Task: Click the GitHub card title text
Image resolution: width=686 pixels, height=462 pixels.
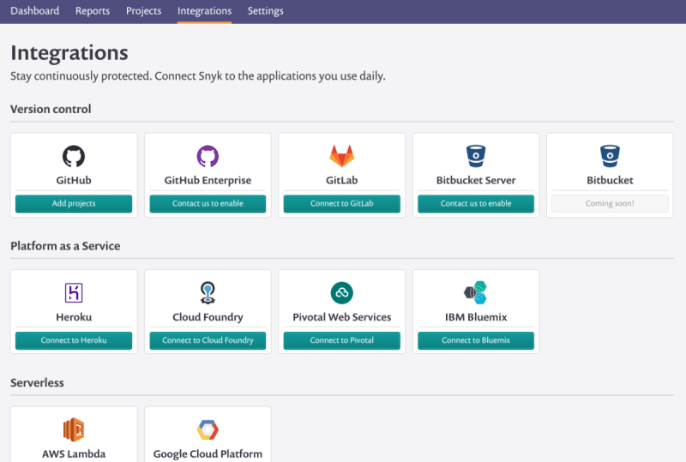Action: (x=74, y=180)
